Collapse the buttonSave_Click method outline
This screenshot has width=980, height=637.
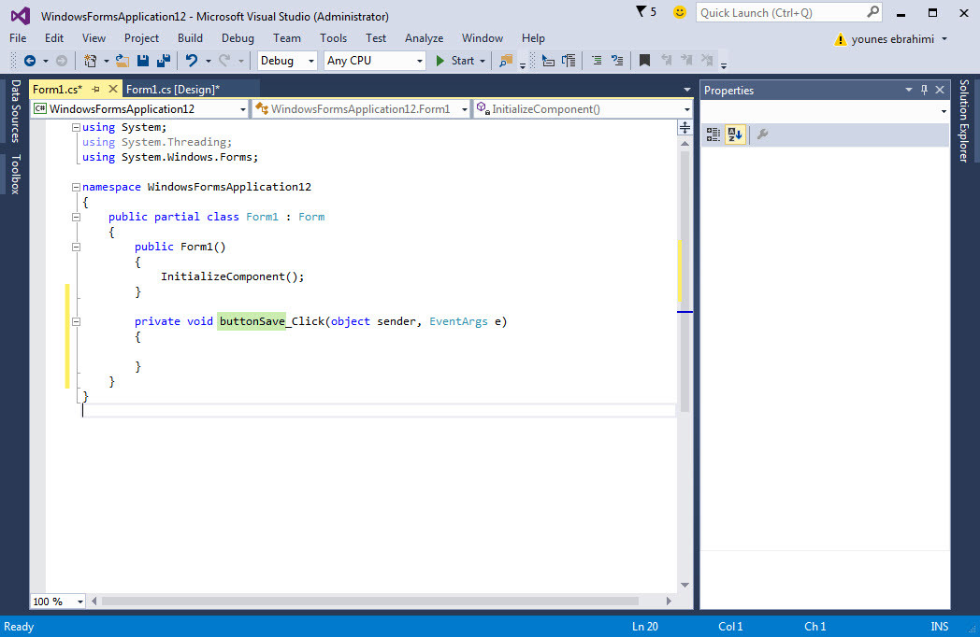point(76,321)
